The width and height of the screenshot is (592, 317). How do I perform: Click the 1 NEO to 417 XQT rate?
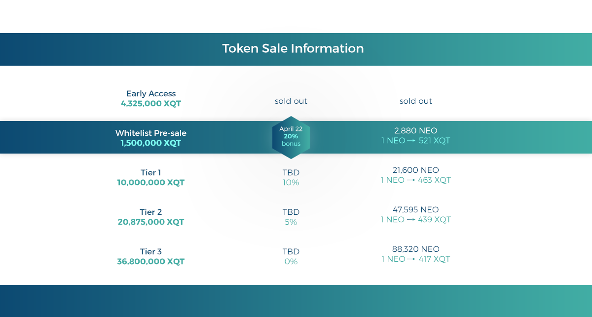pos(416,259)
